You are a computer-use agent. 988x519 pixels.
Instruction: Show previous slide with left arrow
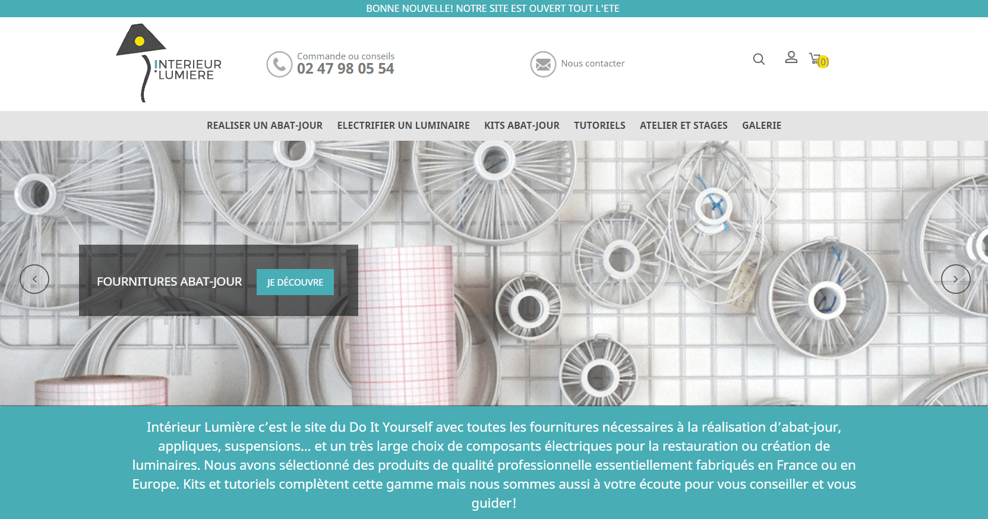[x=34, y=279]
